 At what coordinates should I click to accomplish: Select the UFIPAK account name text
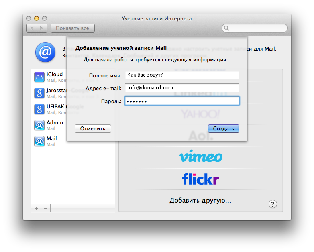pyautogui.click(x=55, y=106)
